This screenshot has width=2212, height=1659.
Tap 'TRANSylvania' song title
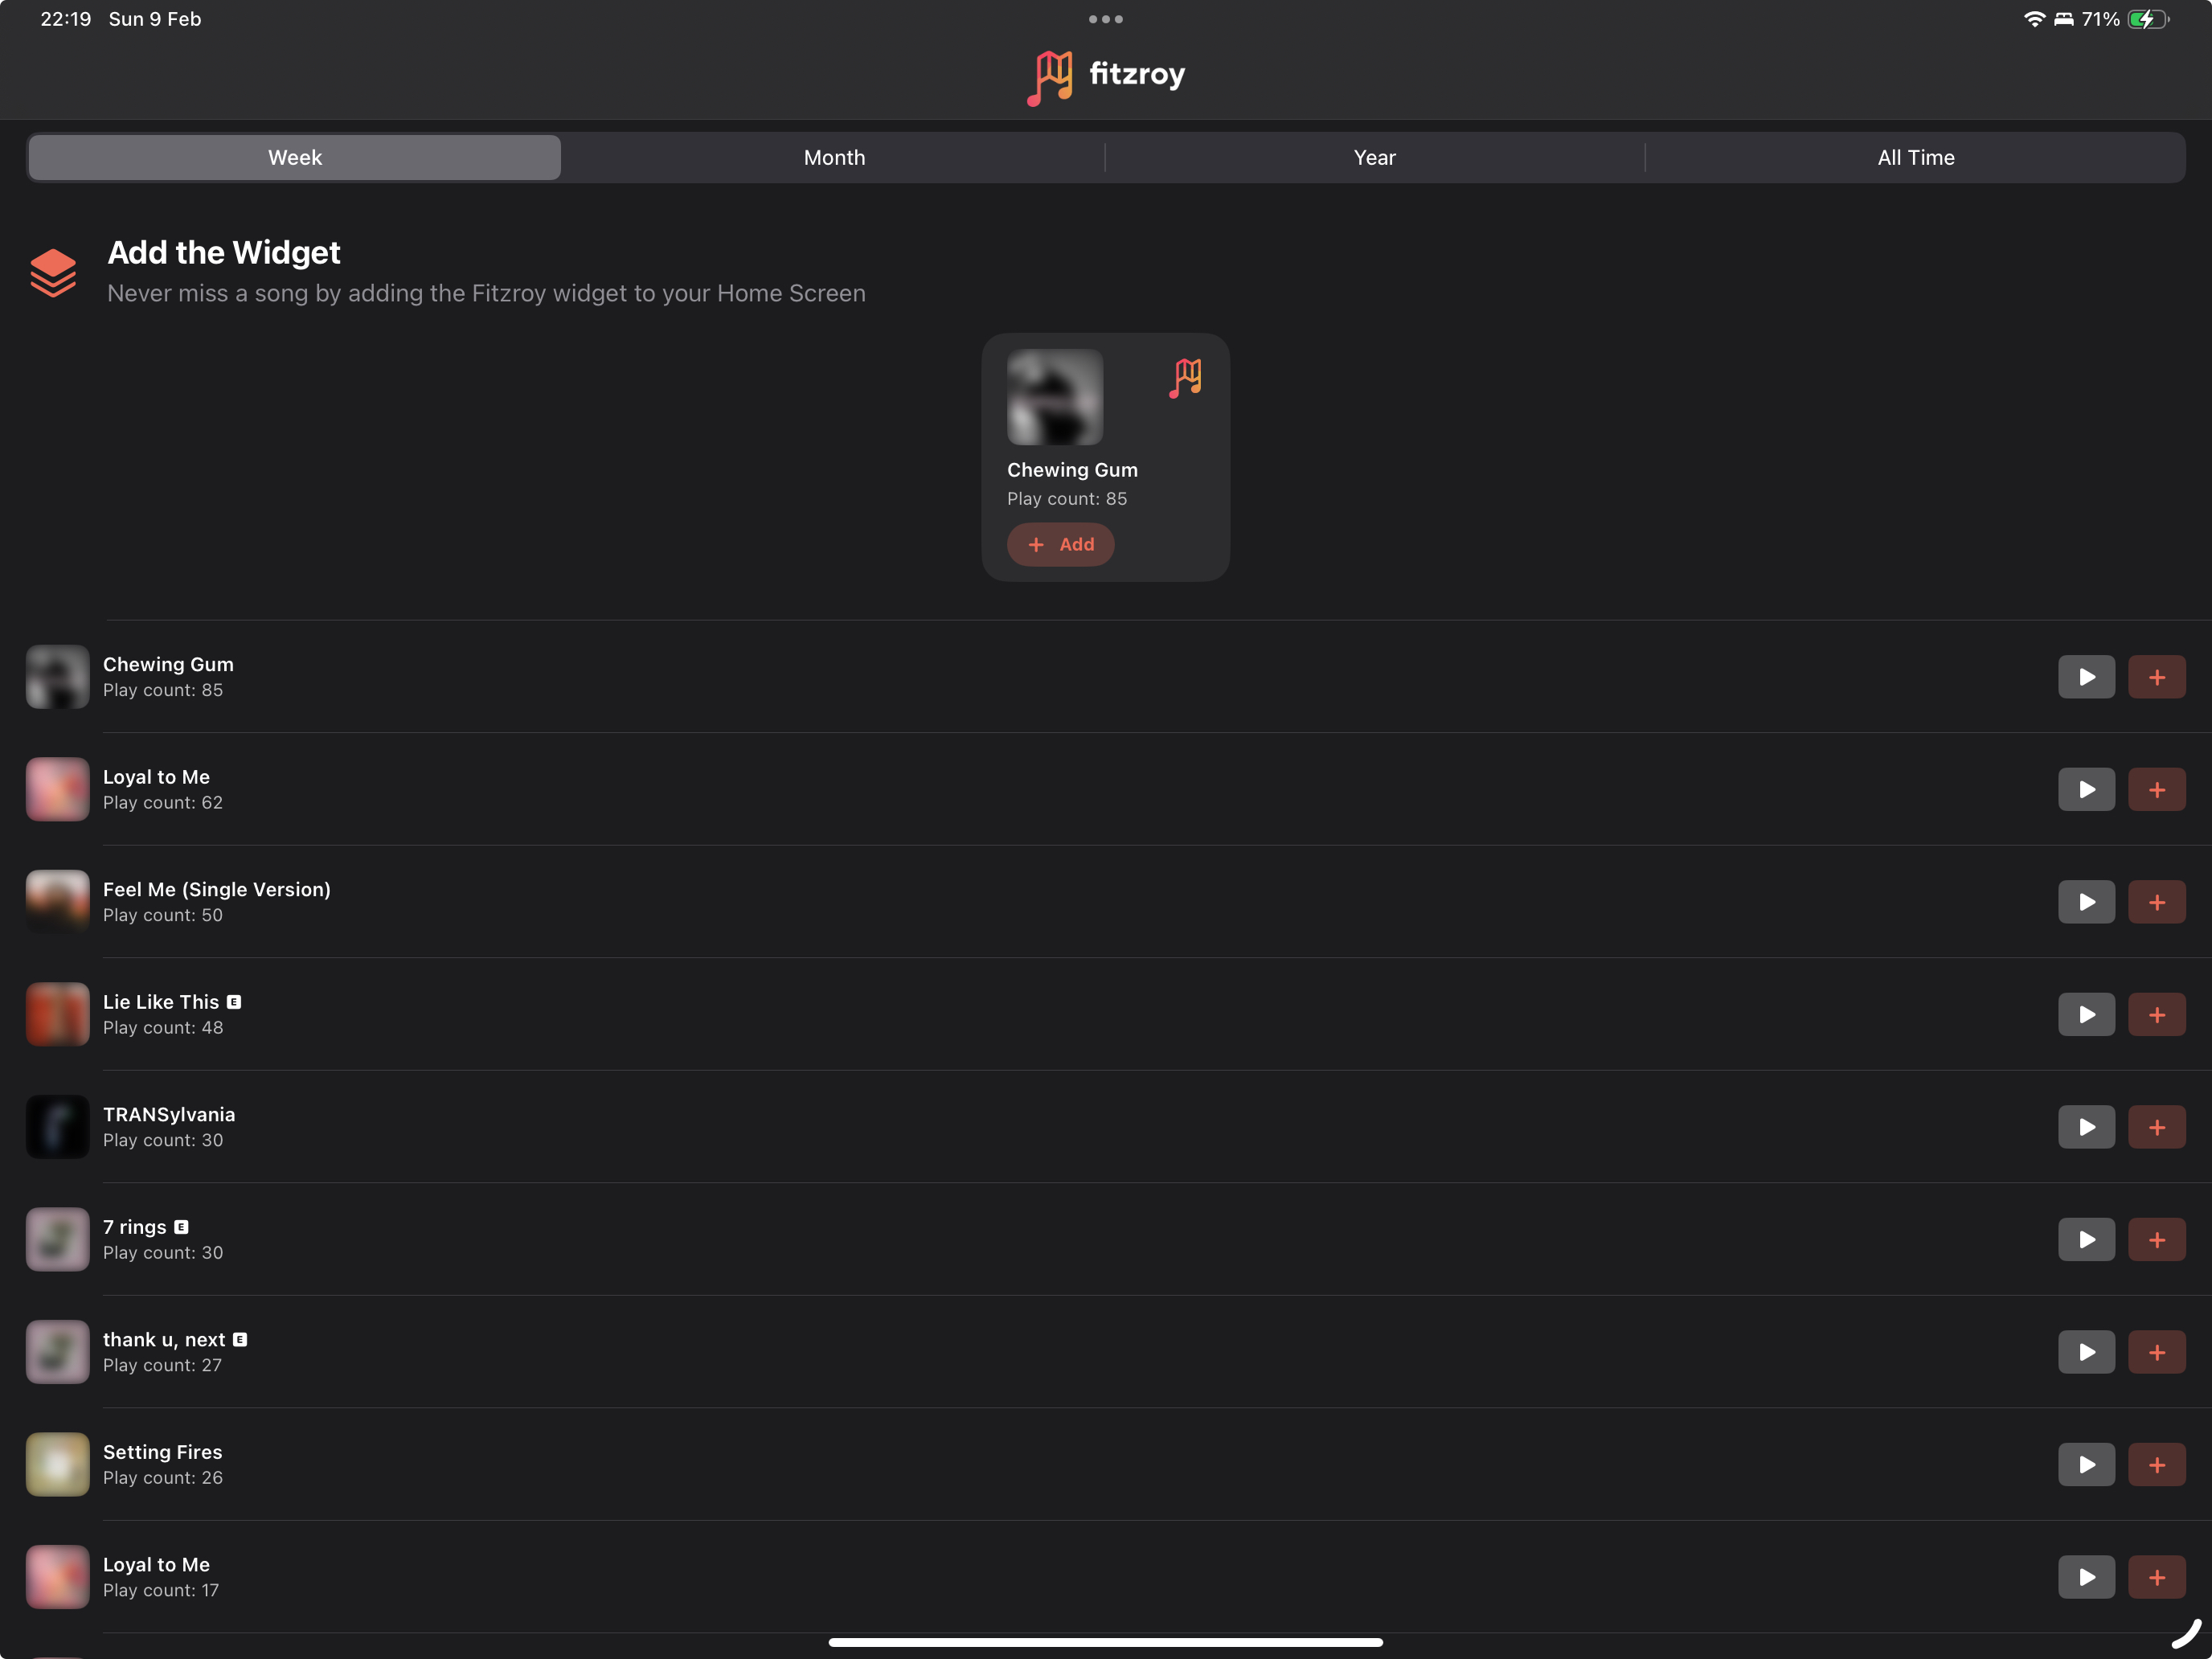point(169,1114)
